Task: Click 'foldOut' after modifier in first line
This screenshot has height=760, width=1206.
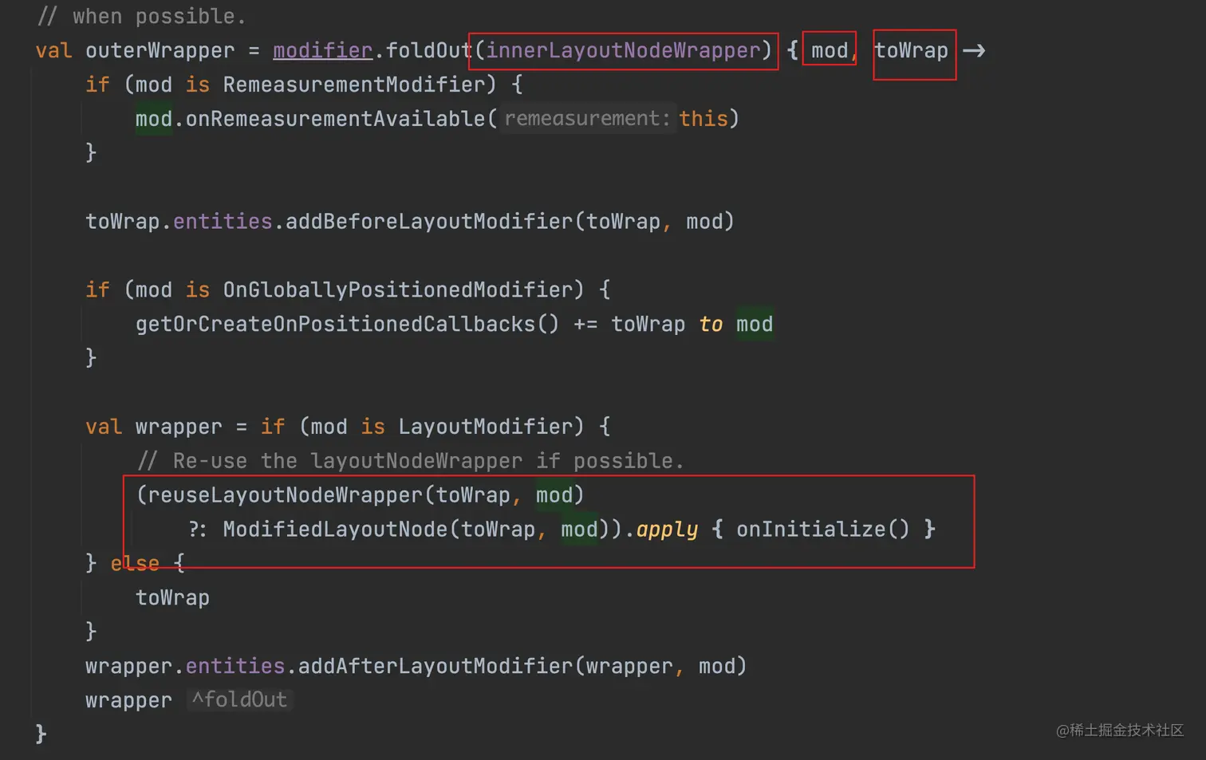Action: point(429,51)
